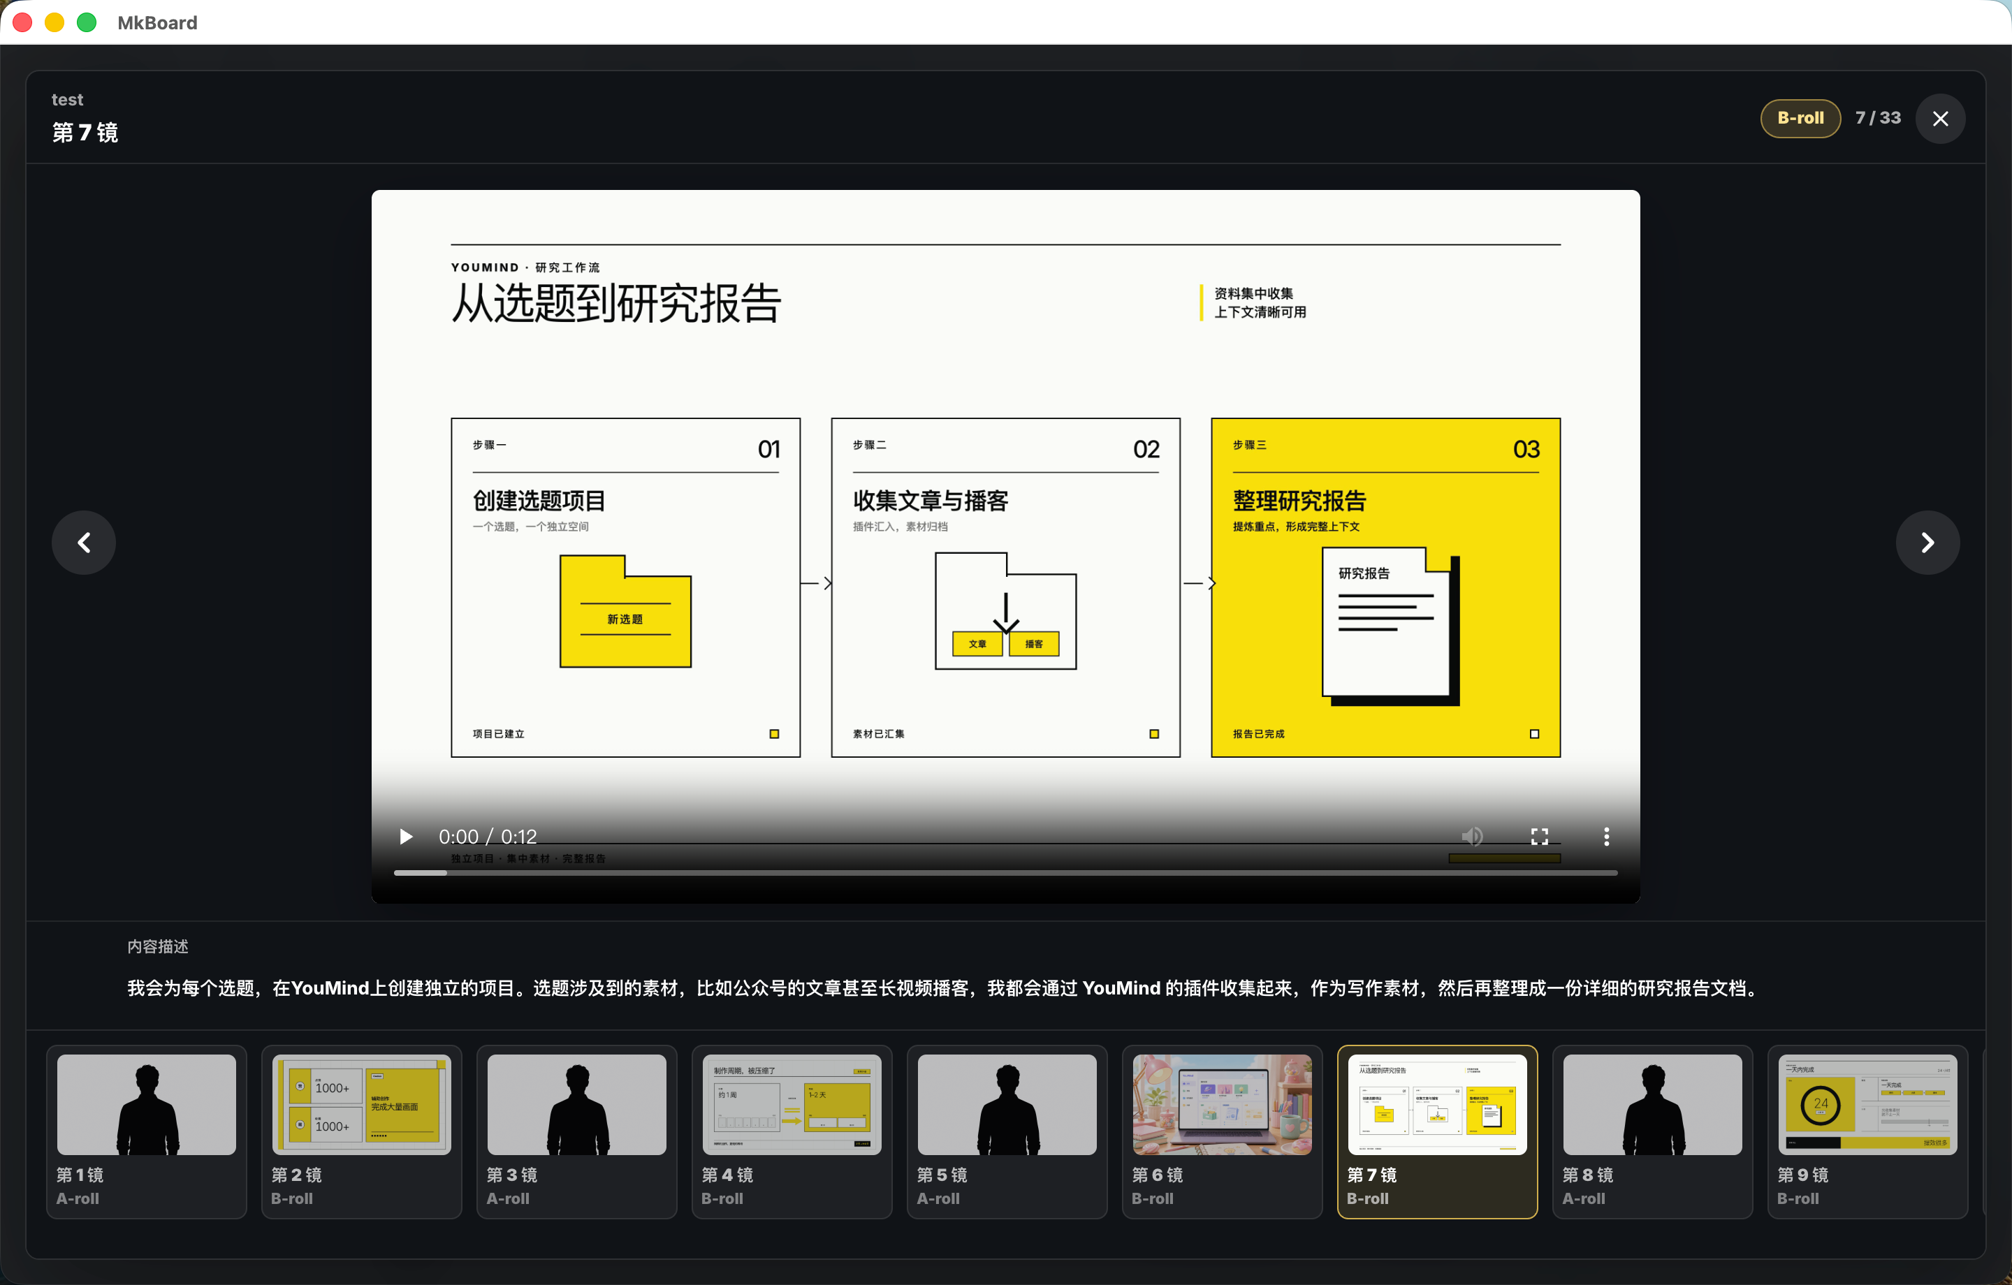
Task: Play the shot 7 video
Action: [406, 837]
